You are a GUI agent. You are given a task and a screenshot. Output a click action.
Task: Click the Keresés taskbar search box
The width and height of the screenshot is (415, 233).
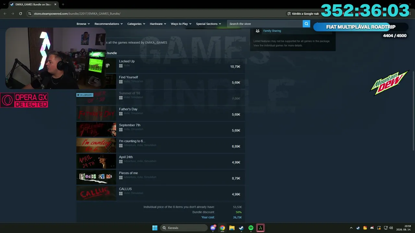coord(184,228)
